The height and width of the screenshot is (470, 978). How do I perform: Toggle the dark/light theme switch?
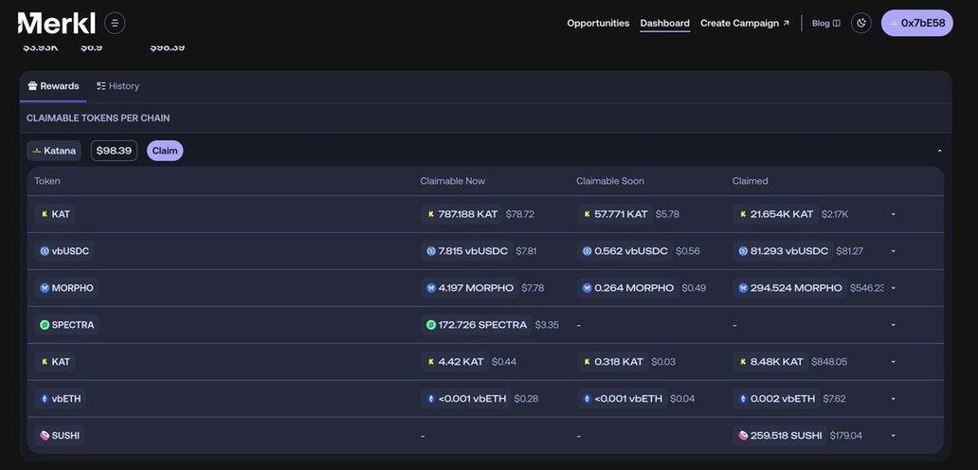(860, 23)
